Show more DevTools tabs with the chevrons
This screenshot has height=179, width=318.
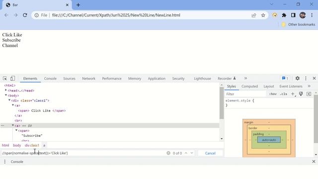[245, 79]
